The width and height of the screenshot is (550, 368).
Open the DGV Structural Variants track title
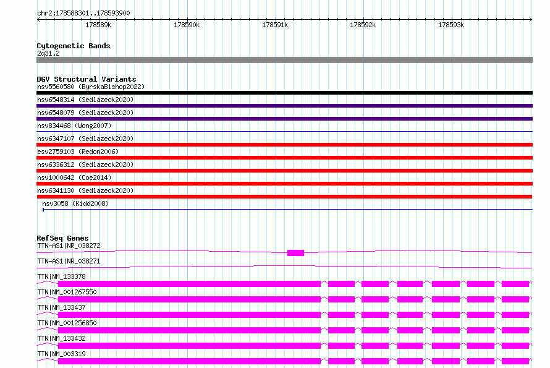(x=87, y=79)
